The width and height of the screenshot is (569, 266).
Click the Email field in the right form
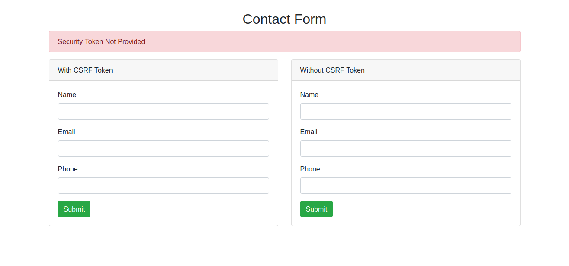click(405, 148)
